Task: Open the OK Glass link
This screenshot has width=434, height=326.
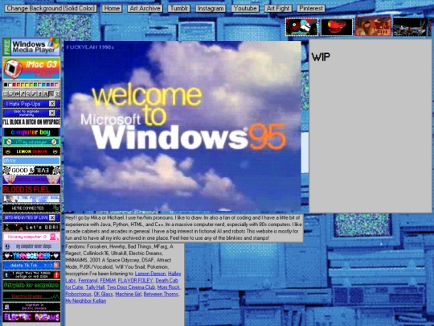Action: [103, 294]
